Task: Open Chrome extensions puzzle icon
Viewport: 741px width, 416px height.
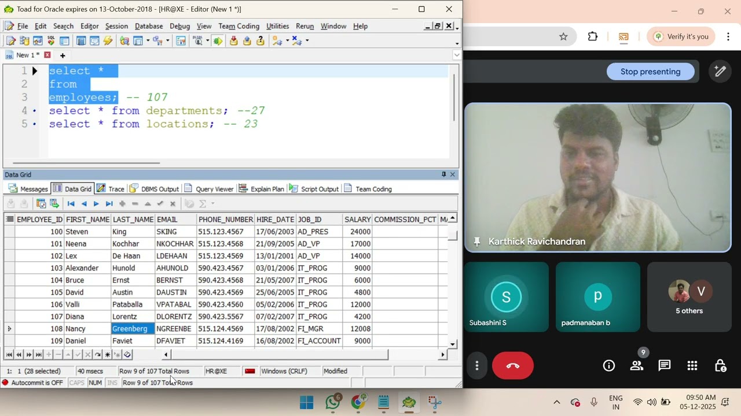Action: coord(592,36)
